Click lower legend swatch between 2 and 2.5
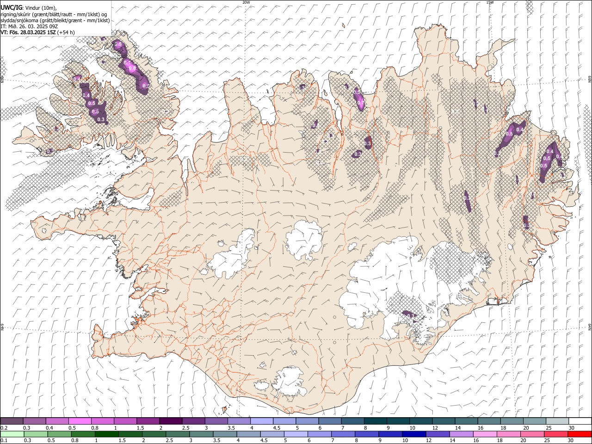 coord(154,434)
